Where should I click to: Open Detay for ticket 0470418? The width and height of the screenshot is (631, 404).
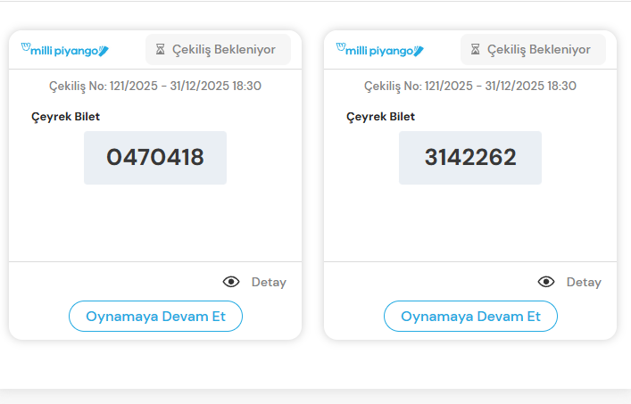[269, 282]
